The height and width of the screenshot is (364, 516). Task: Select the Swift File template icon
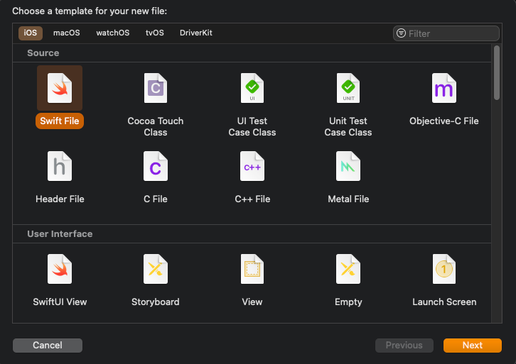click(x=60, y=88)
